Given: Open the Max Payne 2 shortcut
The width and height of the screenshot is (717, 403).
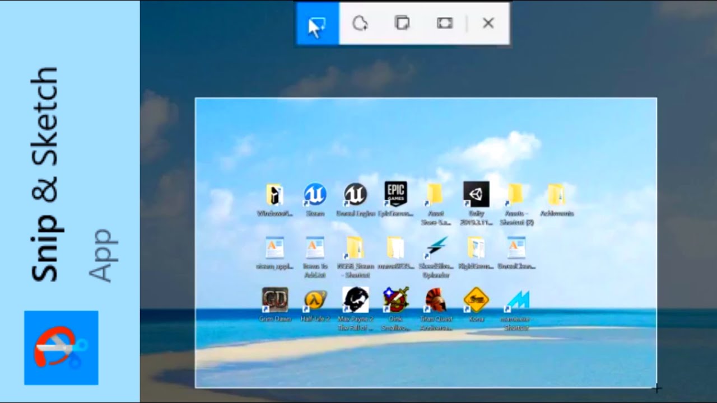Looking at the screenshot, I should pos(355,309).
